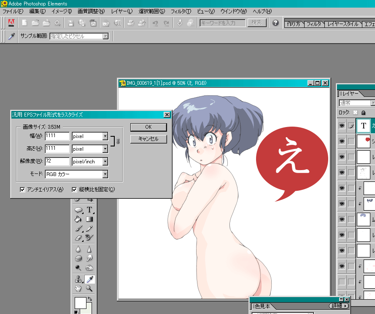Open the フィルタ(T) menu

[181, 11]
